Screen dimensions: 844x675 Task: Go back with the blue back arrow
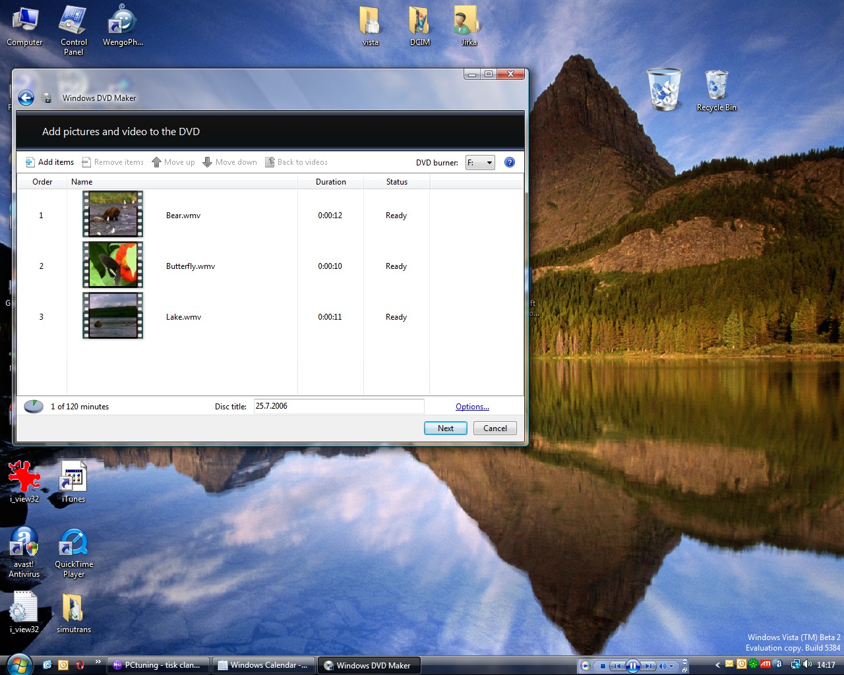point(26,98)
